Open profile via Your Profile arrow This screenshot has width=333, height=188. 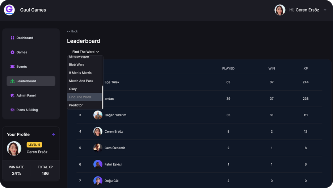click(x=54, y=134)
